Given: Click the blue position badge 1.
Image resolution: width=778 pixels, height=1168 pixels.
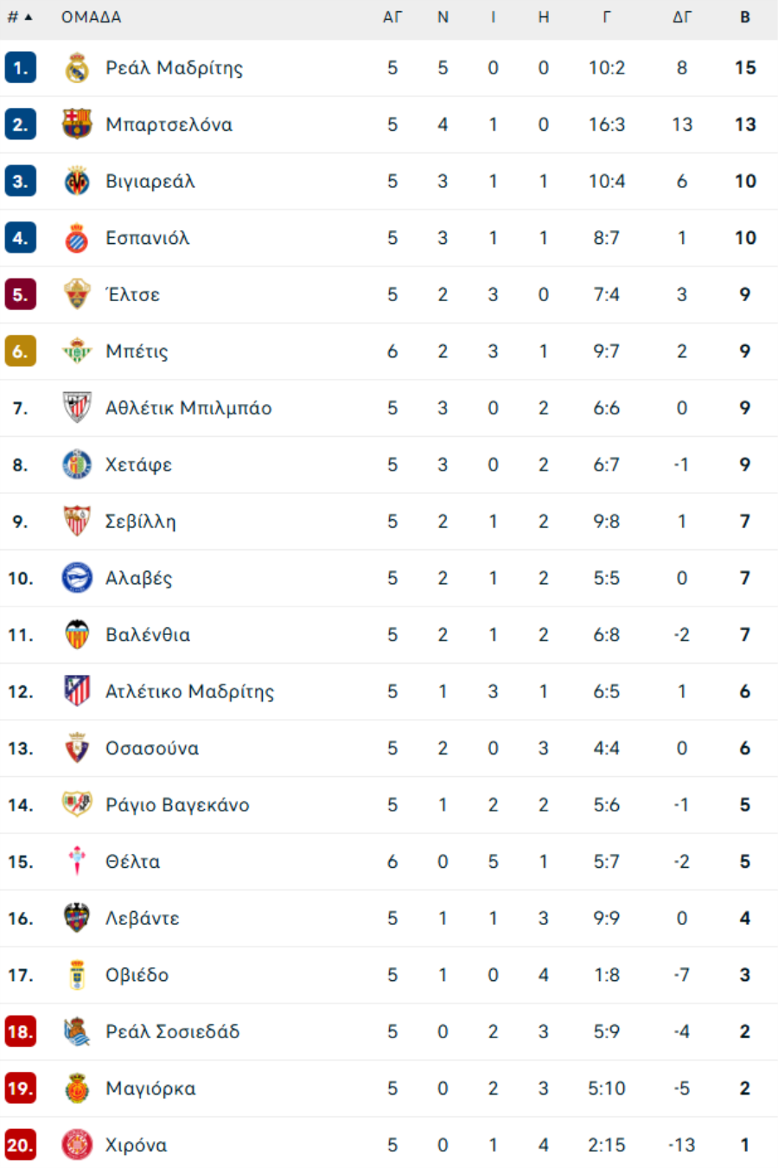Looking at the screenshot, I should click(20, 67).
